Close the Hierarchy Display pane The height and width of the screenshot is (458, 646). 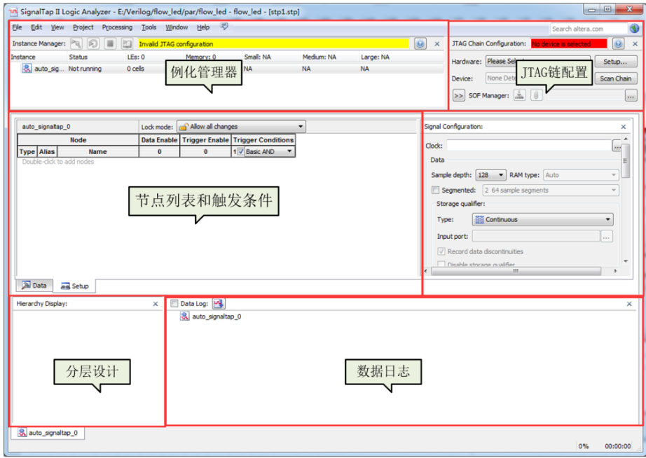tap(156, 304)
